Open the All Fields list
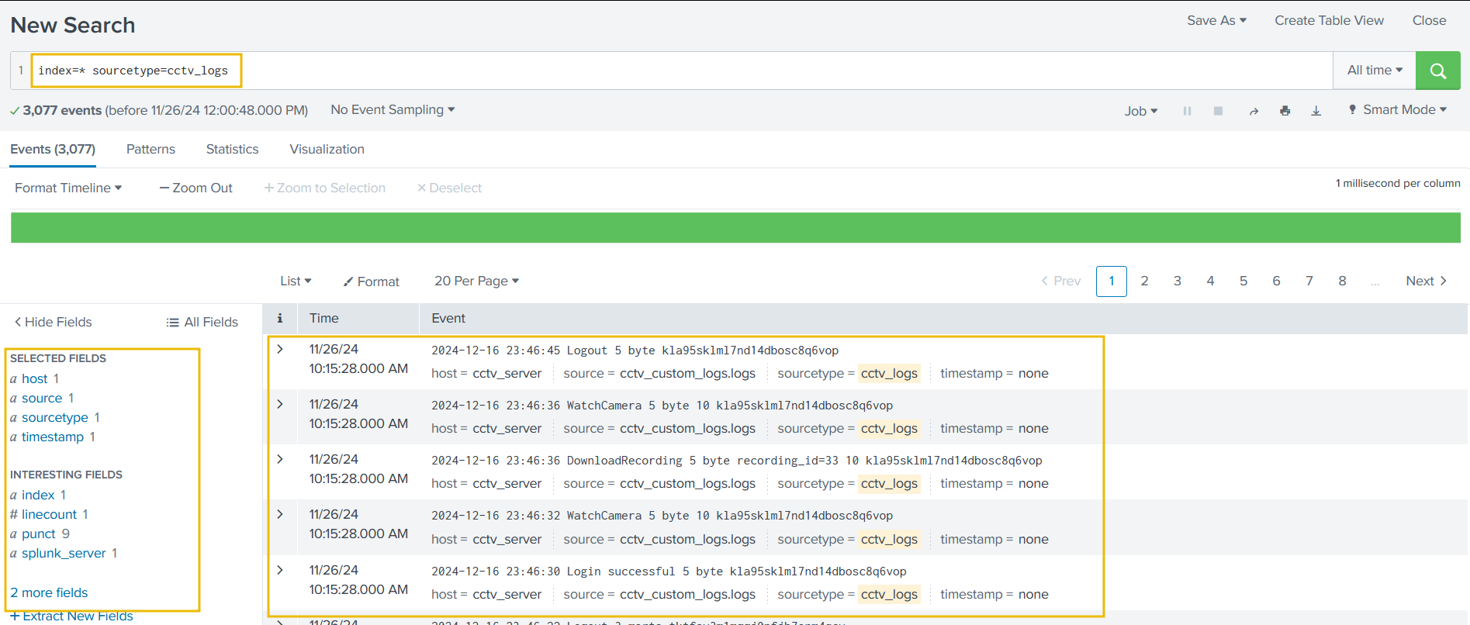The width and height of the screenshot is (1470, 625). point(202,322)
